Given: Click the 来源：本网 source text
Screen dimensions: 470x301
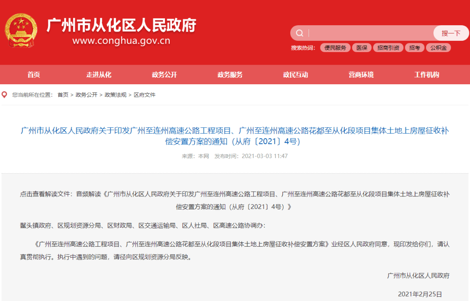Looking at the screenshot, I should point(195,156).
